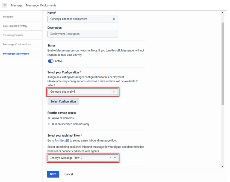The width and height of the screenshot is (230, 182).
Task: Clear the Genesys_Message_Flow_2 flow selection
Action: tap(110, 158)
